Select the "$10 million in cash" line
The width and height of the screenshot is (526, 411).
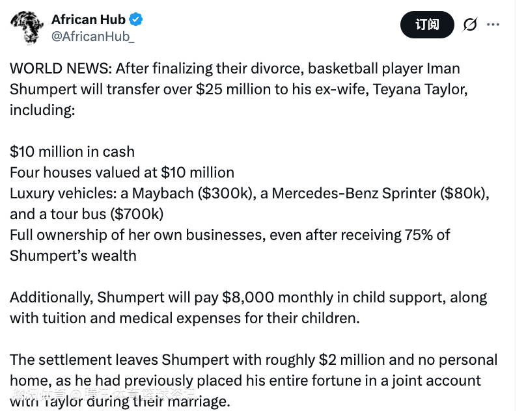[x=72, y=152]
